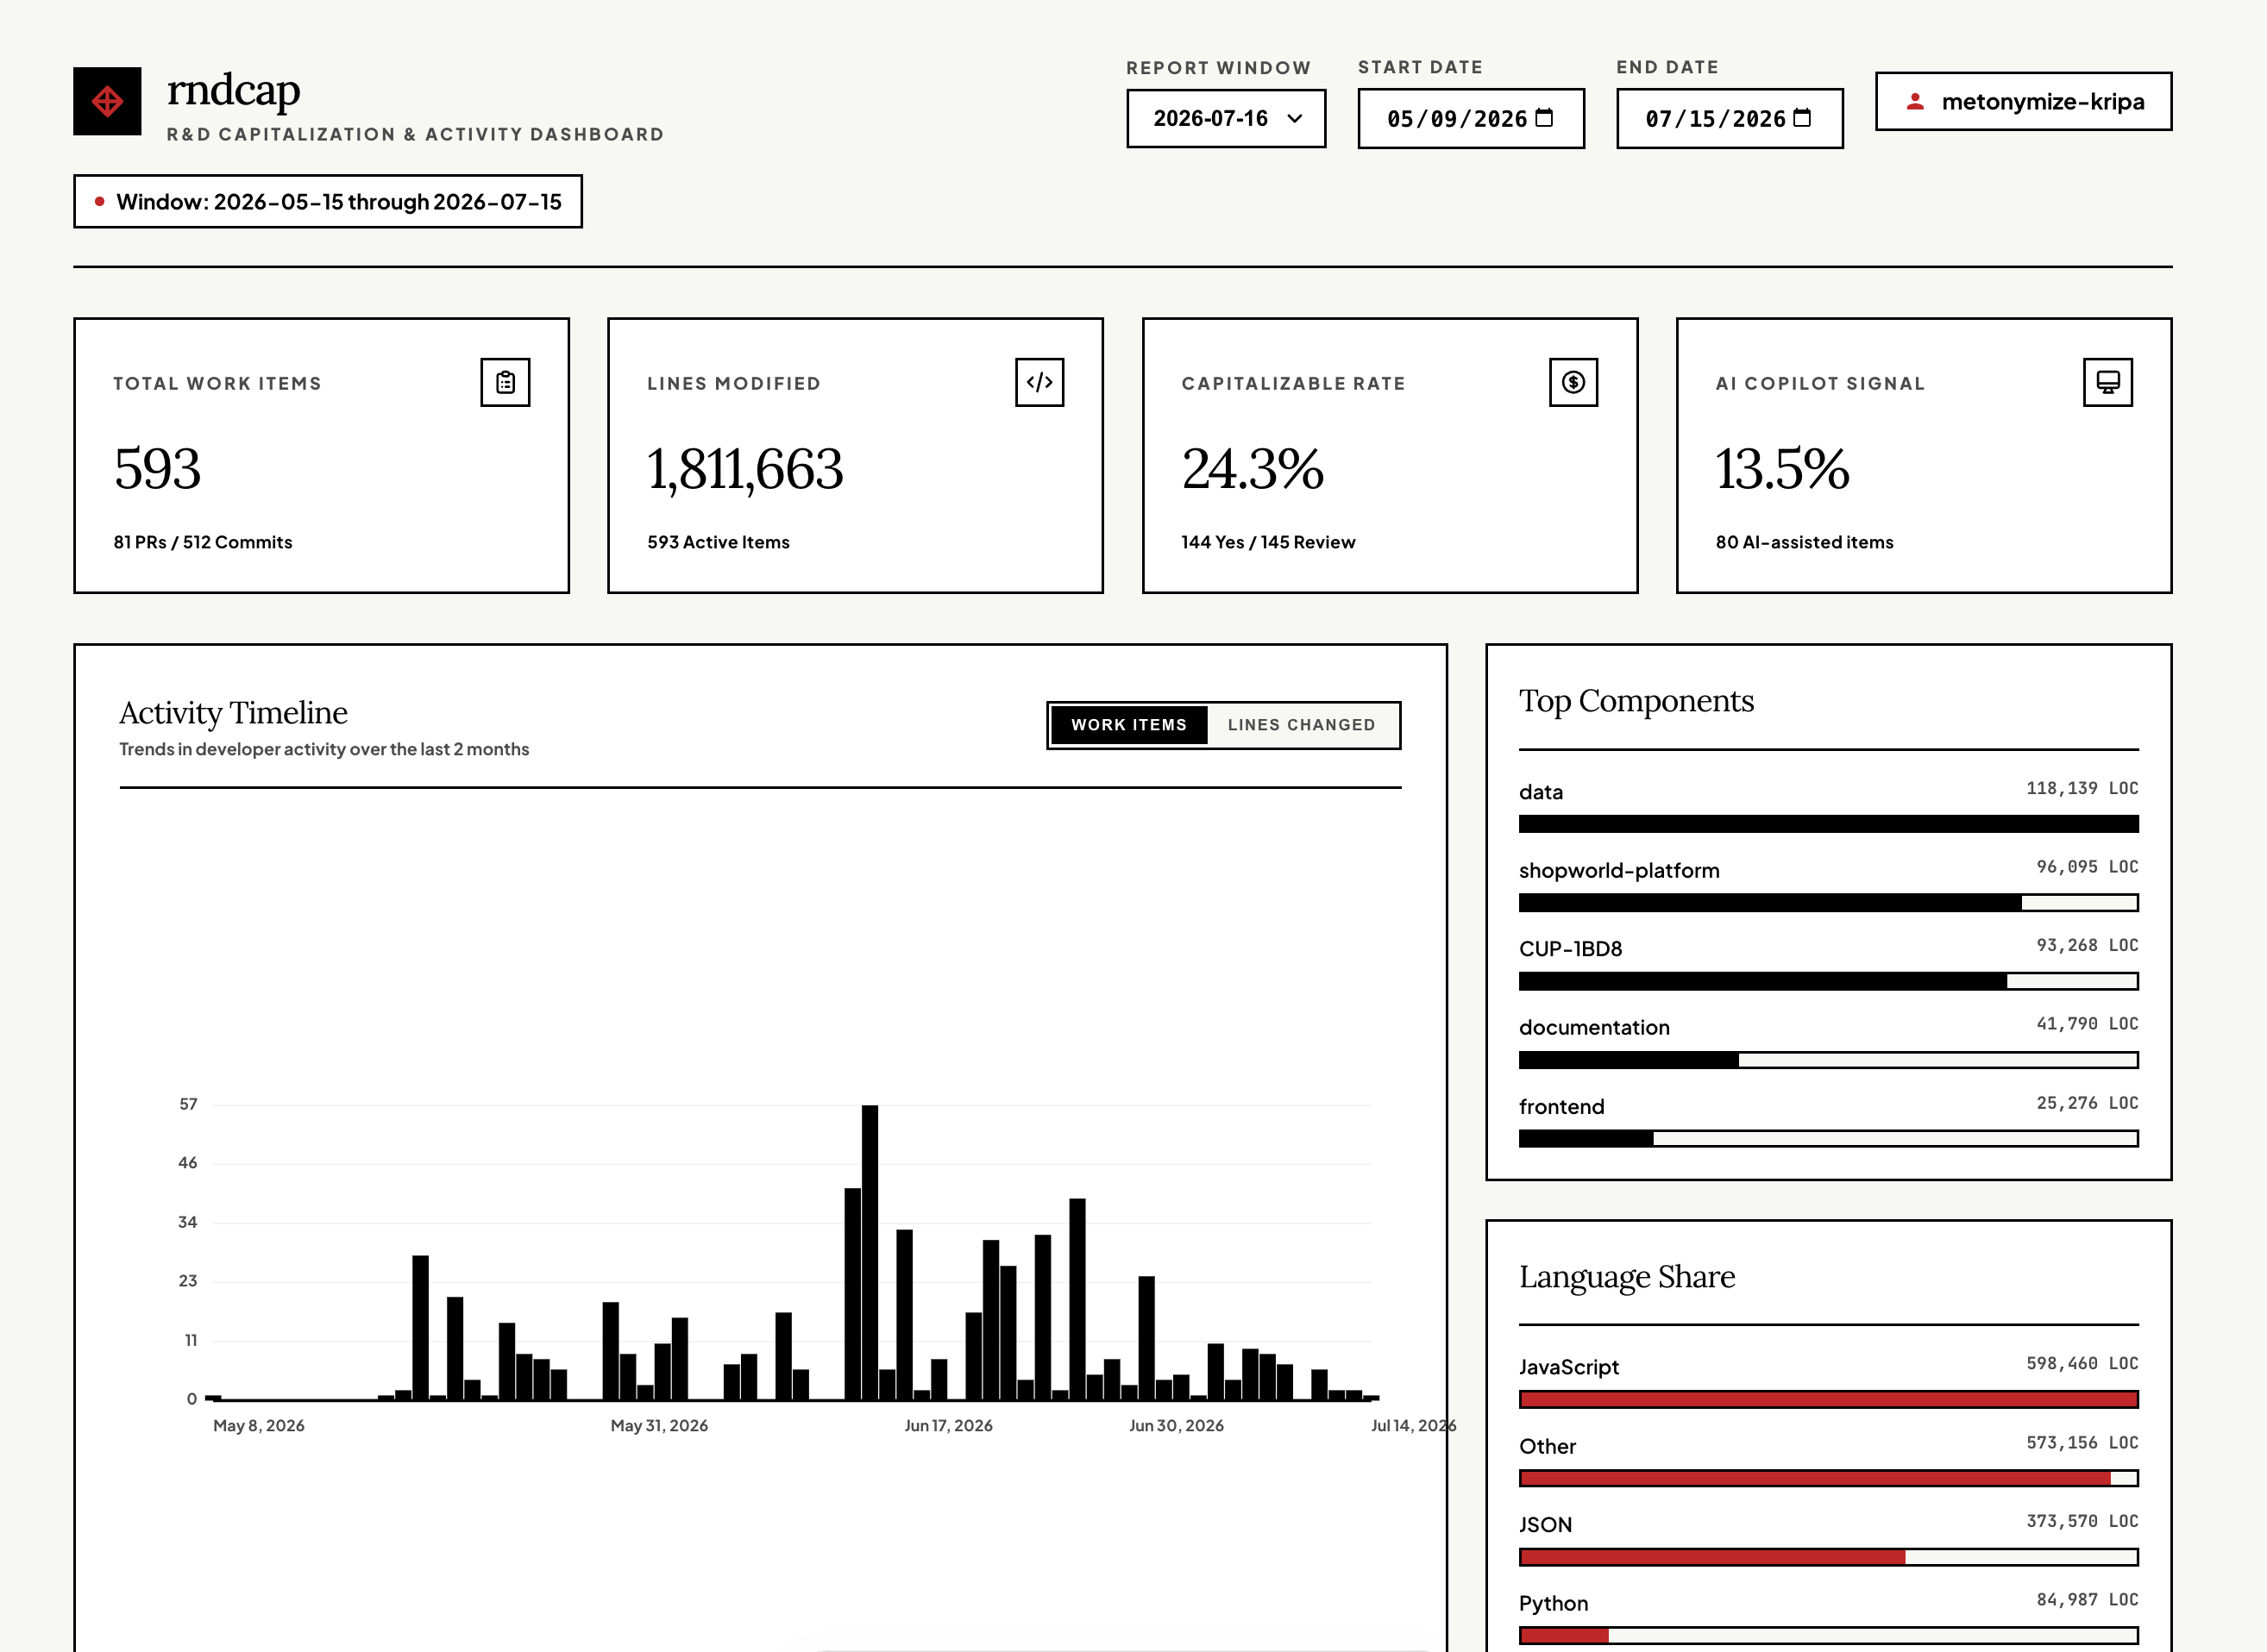Click the '81 PRs / 512 Commits' text
Viewport: 2267px width, 1652px height.
point(203,542)
